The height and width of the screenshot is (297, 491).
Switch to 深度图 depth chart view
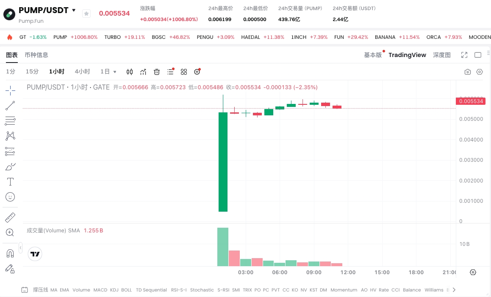[441, 55]
